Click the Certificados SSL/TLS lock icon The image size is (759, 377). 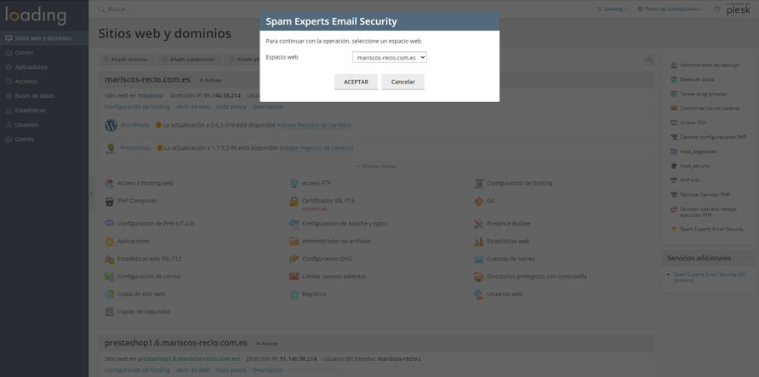click(x=294, y=202)
